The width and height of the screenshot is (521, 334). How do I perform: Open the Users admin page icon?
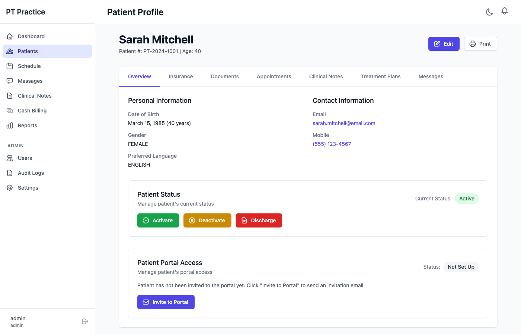[10, 158]
